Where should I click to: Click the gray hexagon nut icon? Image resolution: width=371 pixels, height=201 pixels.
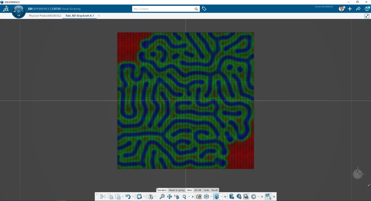point(254,196)
